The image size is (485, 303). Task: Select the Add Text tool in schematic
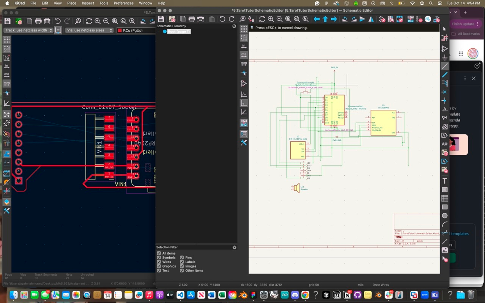coord(445,181)
